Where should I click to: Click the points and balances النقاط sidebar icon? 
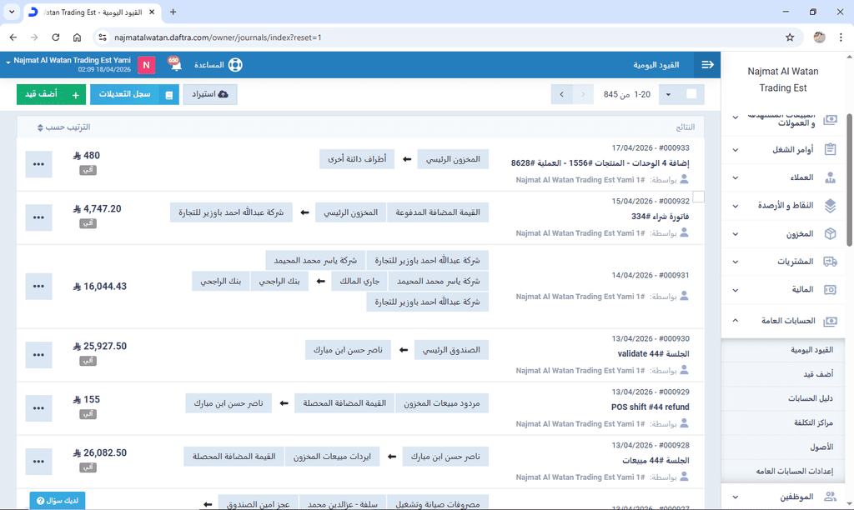click(x=830, y=205)
